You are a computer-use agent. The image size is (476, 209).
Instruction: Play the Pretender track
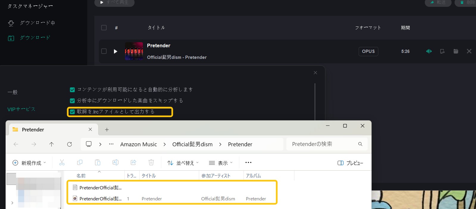[x=116, y=51]
